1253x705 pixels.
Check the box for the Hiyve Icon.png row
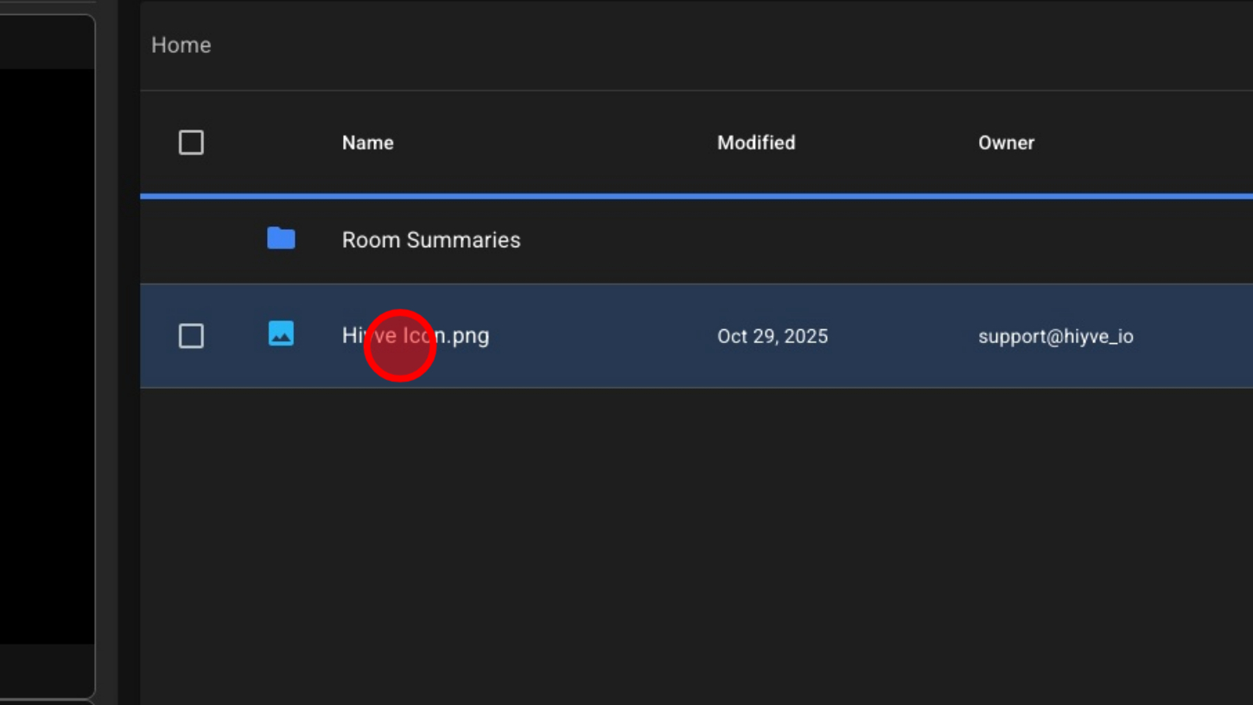click(x=191, y=336)
